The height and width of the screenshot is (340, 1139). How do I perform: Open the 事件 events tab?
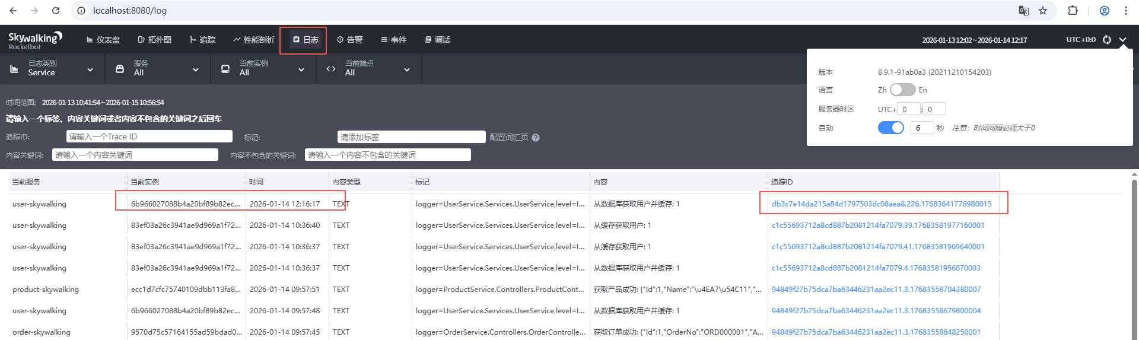click(394, 40)
